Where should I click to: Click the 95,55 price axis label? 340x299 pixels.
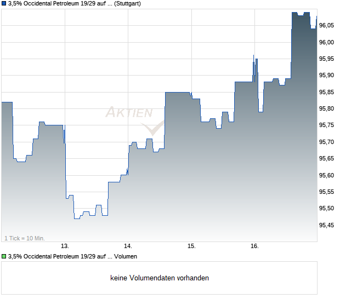point(326,192)
